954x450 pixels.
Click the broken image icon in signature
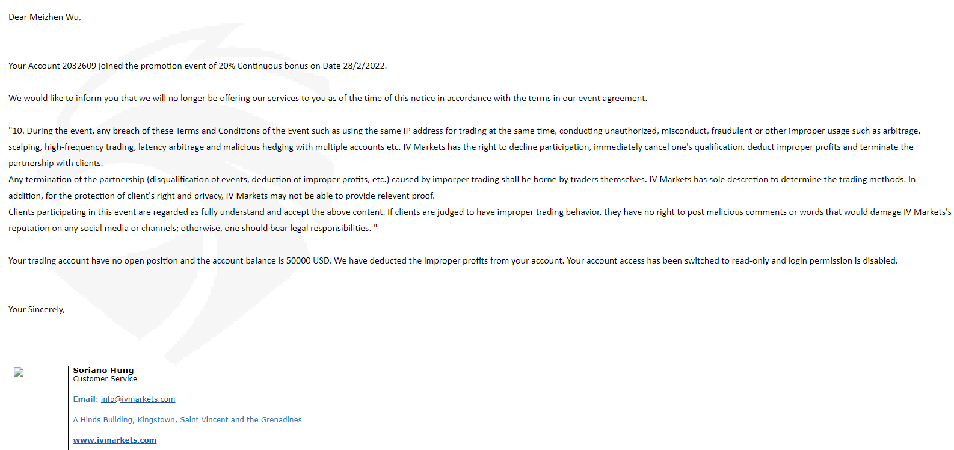[x=19, y=372]
